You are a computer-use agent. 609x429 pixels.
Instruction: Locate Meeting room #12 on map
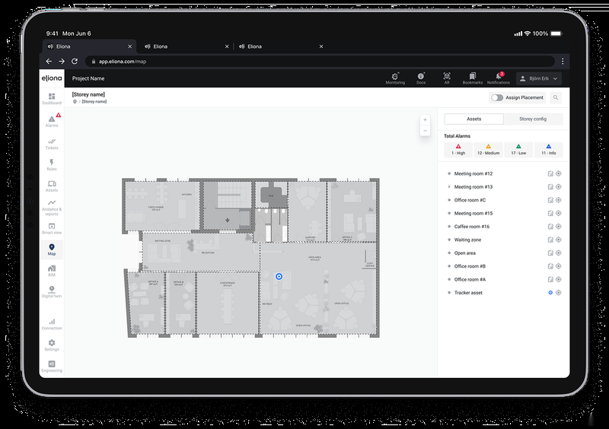[x=559, y=173]
